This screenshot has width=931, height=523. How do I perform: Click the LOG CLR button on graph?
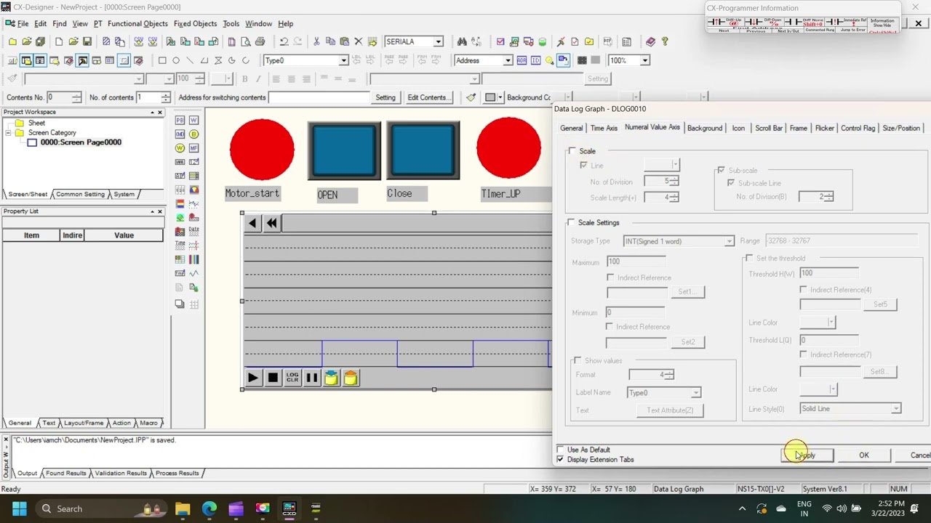[292, 378]
